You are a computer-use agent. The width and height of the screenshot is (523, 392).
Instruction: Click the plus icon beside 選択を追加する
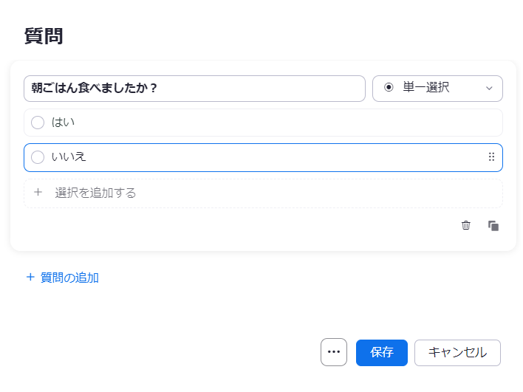(x=38, y=193)
